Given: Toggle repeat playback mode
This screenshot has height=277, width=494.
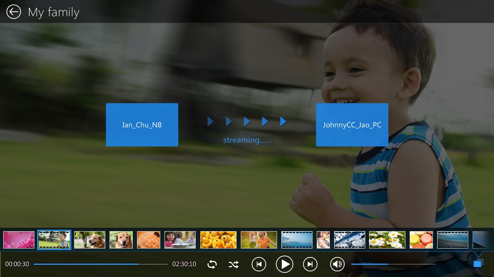Looking at the screenshot, I should tap(212, 264).
